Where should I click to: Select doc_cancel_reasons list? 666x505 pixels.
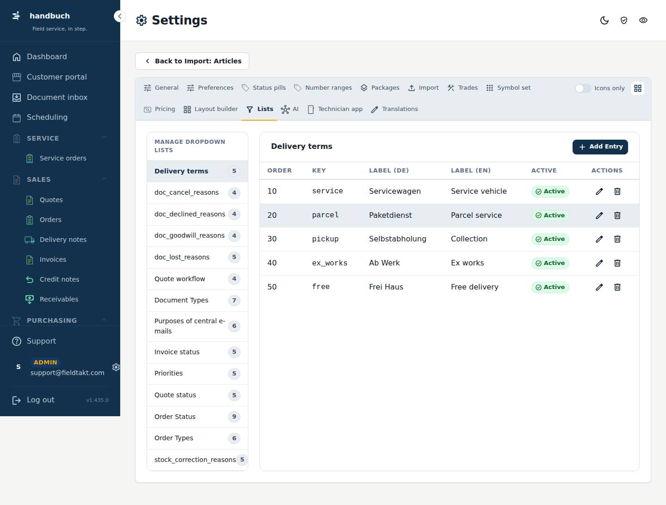[197, 193]
